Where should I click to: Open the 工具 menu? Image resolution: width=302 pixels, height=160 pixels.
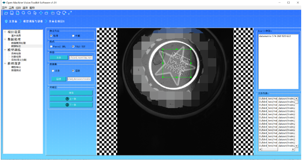11,8
